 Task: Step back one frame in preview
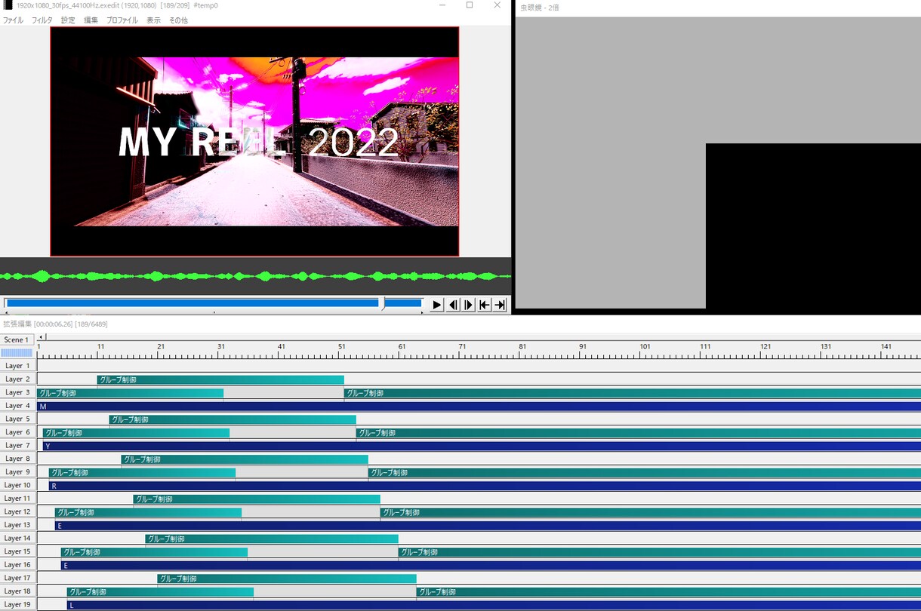click(453, 305)
